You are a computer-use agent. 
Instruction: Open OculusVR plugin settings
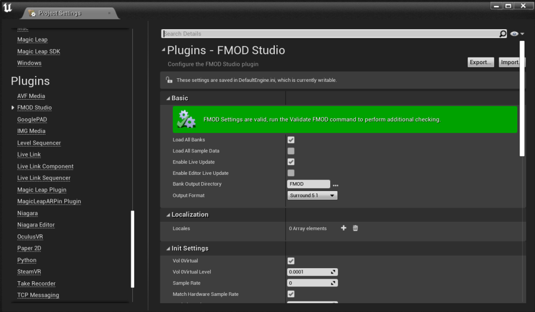click(30, 237)
